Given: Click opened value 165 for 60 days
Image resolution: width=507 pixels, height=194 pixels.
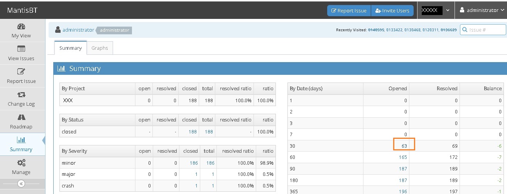Looking at the screenshot, I should point(403,157).
